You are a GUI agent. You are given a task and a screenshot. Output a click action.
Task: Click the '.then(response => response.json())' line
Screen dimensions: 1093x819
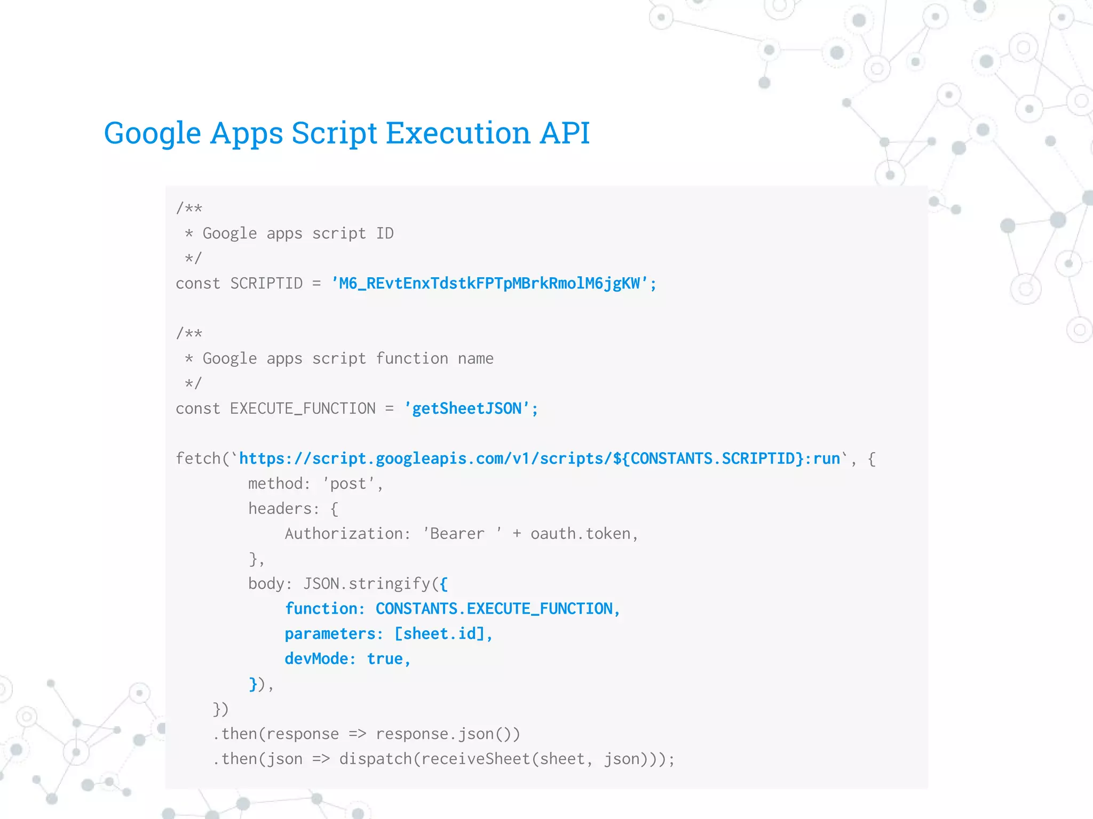[x=366, y=734]
